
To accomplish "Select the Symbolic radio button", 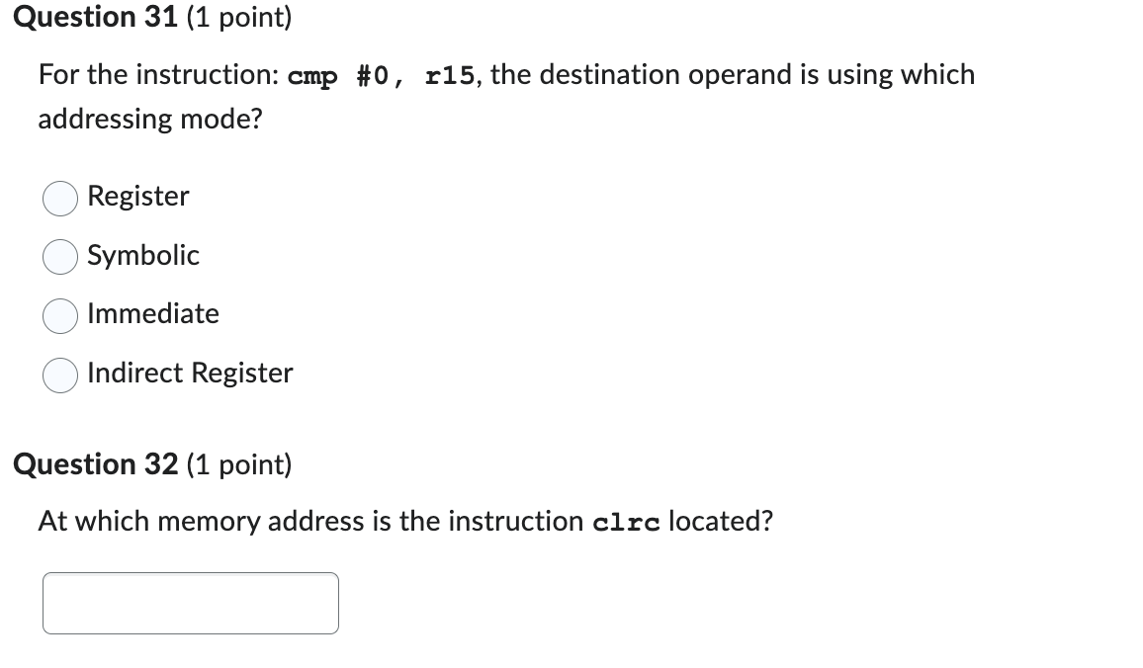I will (x=59, y=257).
